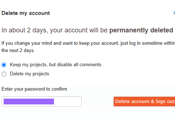Screen dimensions: 175x131
Task: Click the 'Delete my account' dialog title
Action: coord(26,13)
